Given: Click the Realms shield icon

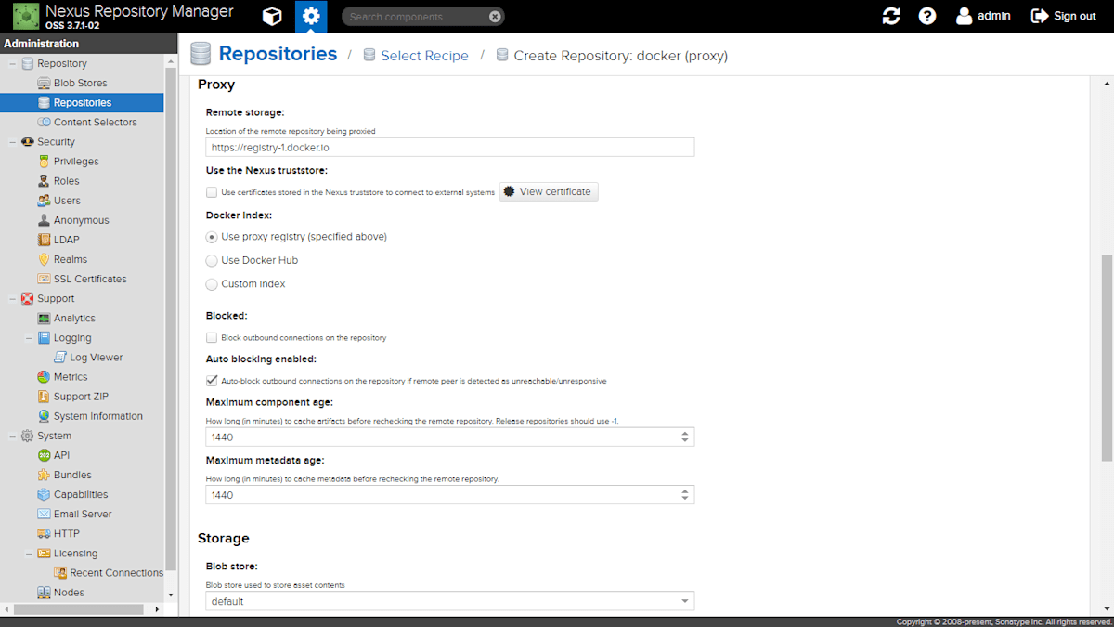Looking at the screenshot, I should click(x=44, y=259).
